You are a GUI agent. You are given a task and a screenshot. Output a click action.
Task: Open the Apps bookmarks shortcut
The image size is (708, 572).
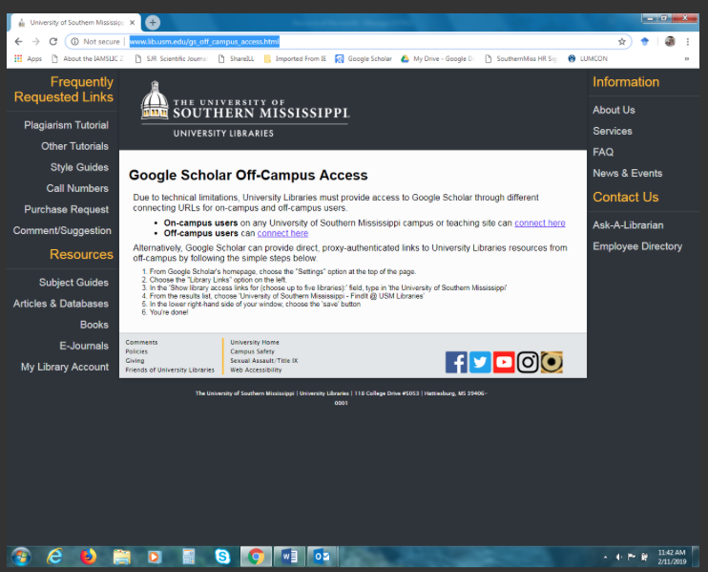tap(28, 59)
